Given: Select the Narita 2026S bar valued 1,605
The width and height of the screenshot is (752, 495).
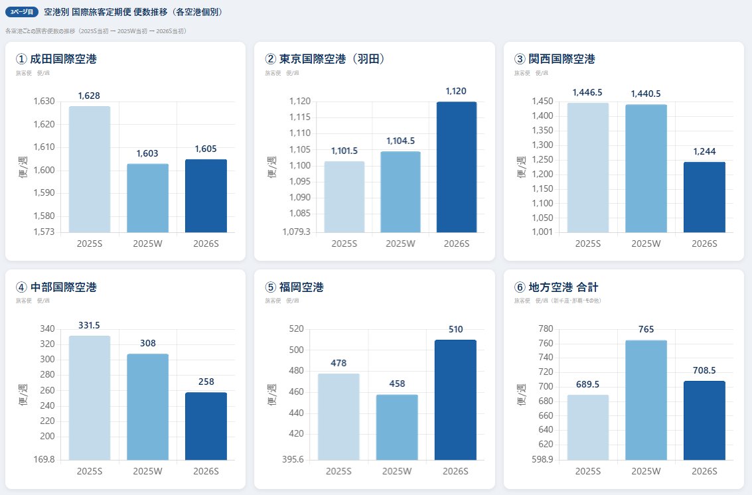Looking at the screenshot, I should coord(206,196).
